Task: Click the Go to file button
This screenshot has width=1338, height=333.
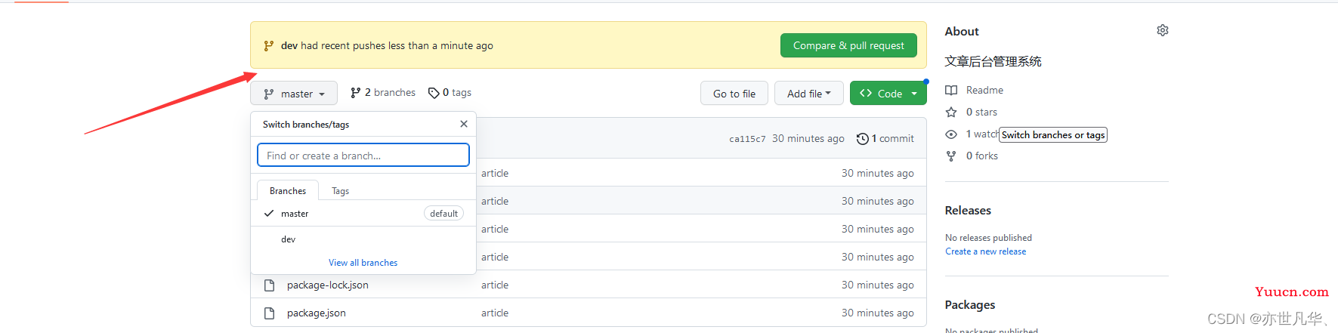Action: 734,94
